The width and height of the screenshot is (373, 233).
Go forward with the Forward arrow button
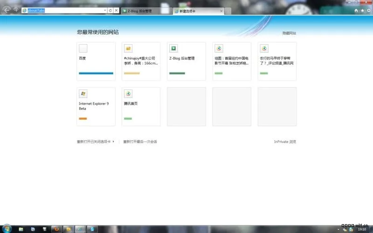[x=16, y=10]
